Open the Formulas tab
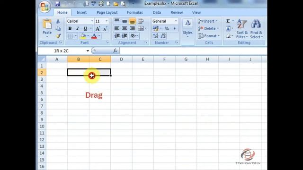This screenshot has height=170, width=303. (x=135, y=13)
